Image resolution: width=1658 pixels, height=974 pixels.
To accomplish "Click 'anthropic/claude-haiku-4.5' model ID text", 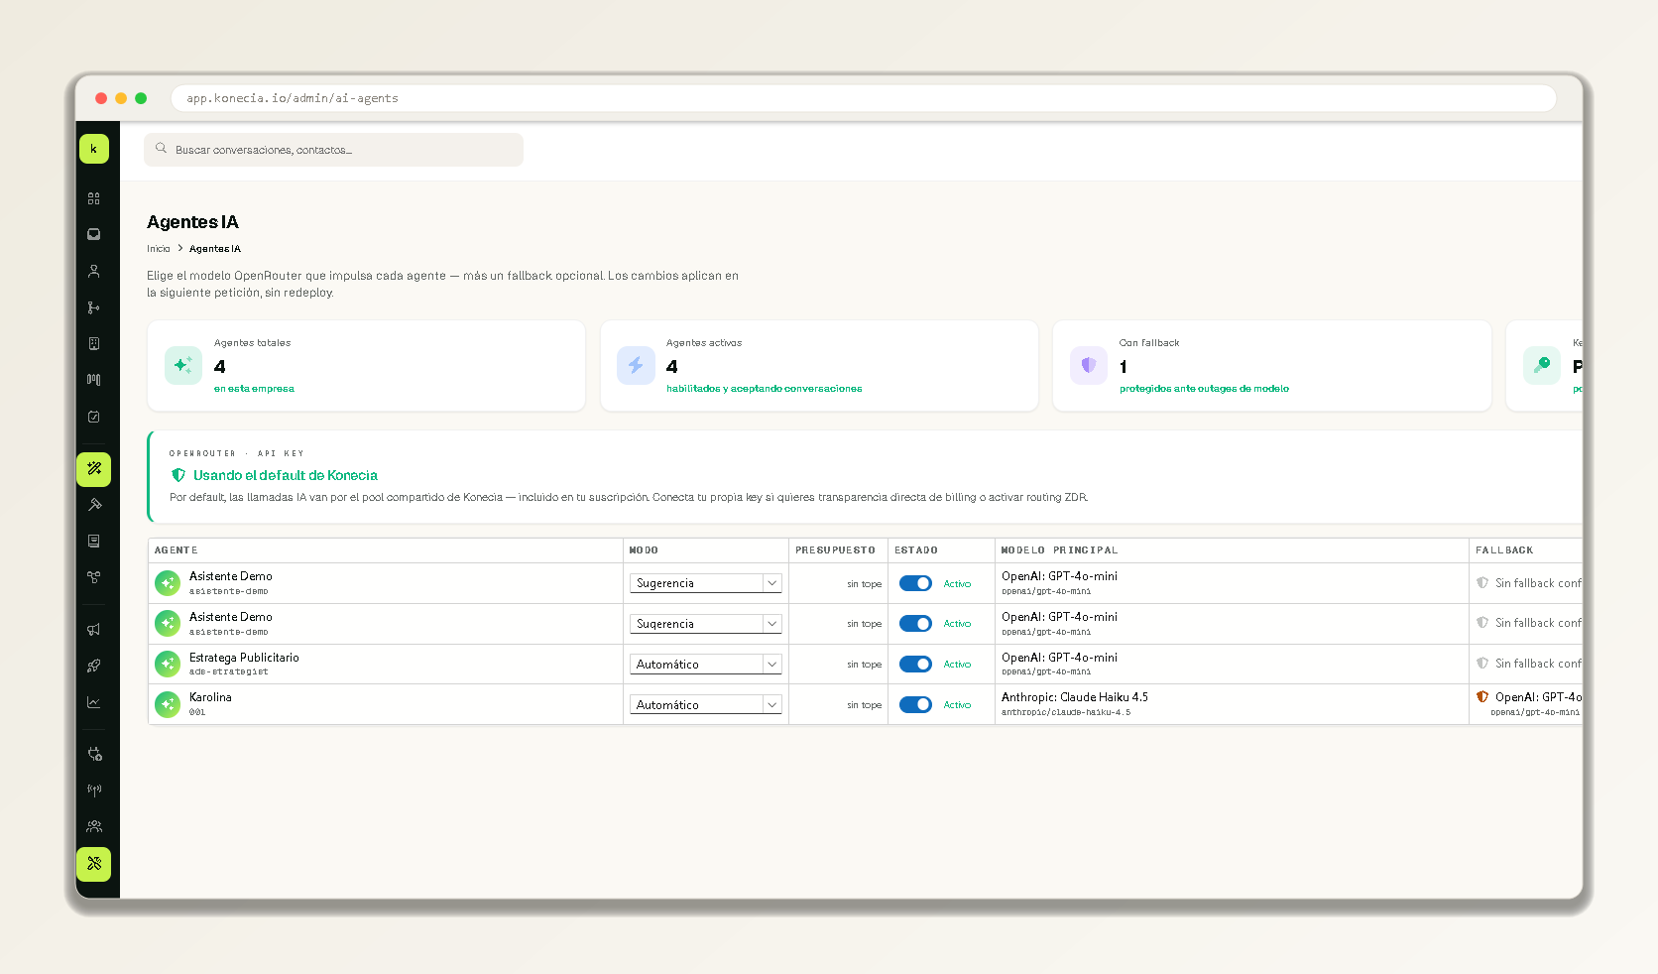I will tap(1066, 712).
